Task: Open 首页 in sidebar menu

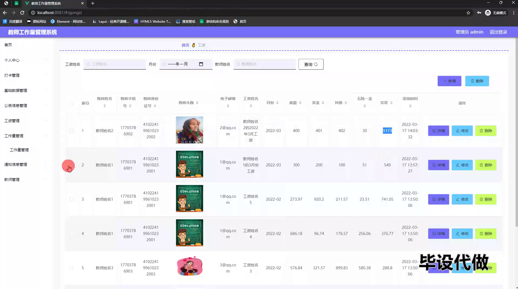Action: click(x=8, y=45)
